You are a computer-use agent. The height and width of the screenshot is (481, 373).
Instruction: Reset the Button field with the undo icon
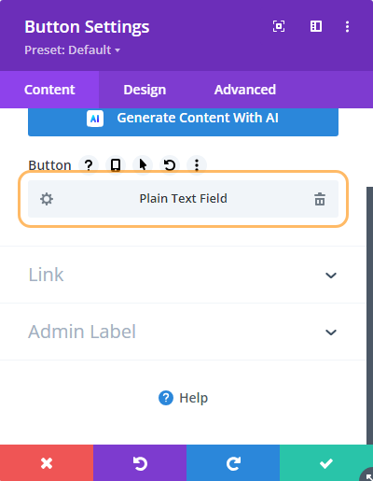(170, 165)
